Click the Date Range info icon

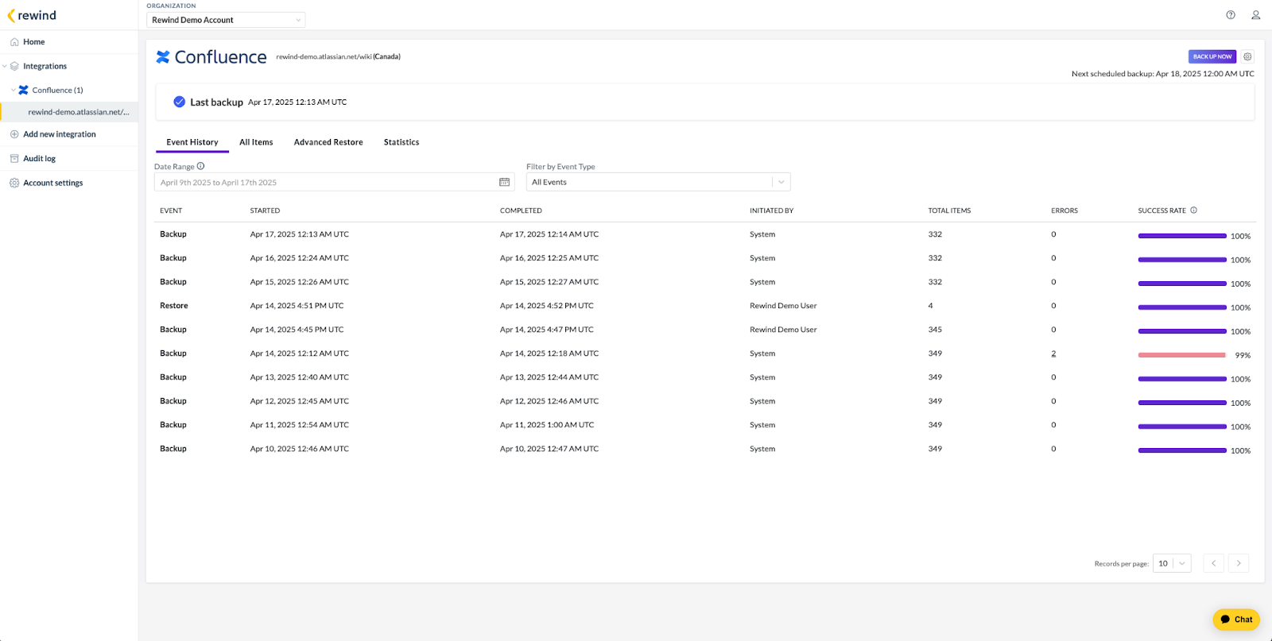tap(201, 166)
